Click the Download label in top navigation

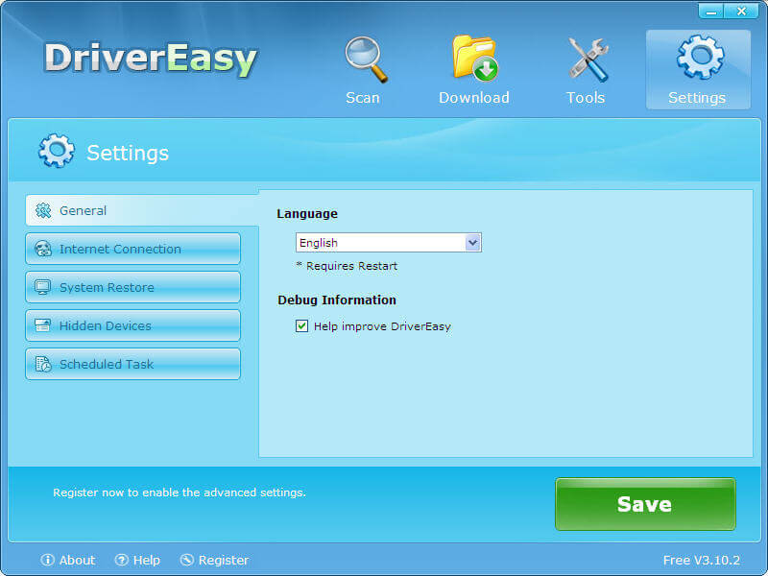pos(474,98)
